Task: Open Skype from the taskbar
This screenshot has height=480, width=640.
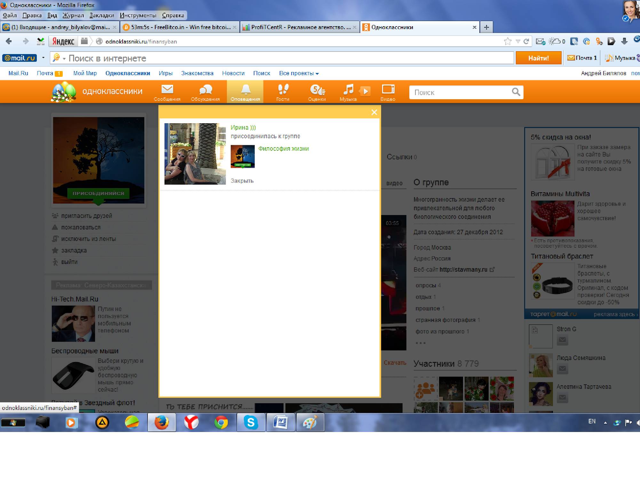Action: [x=251, y=422]
